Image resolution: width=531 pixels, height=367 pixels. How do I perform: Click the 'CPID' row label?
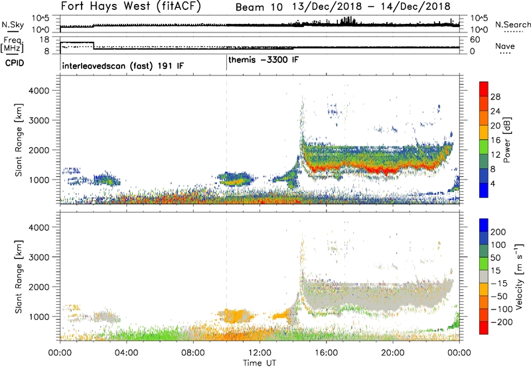(x=15, y=63)
